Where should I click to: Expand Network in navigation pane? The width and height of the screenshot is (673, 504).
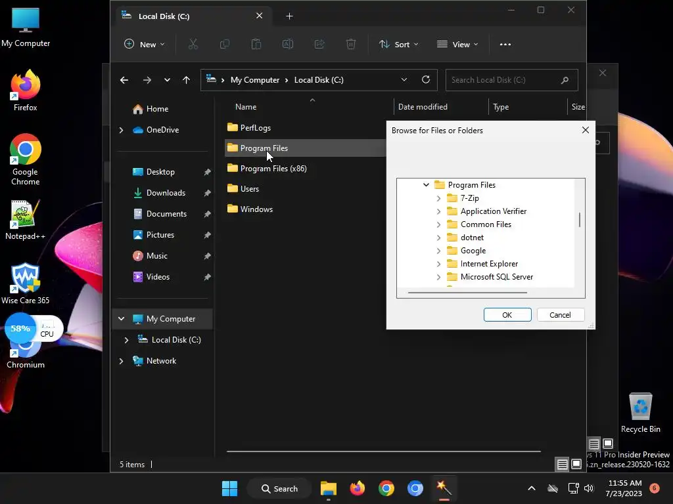[121, 361]
